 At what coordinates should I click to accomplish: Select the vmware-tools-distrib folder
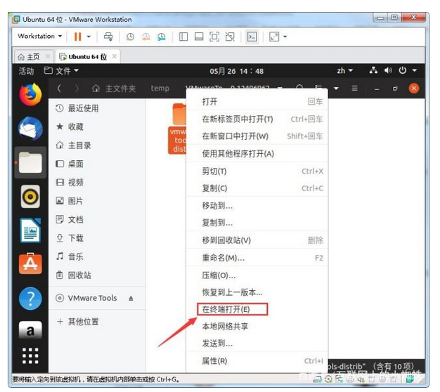(177, 129)
